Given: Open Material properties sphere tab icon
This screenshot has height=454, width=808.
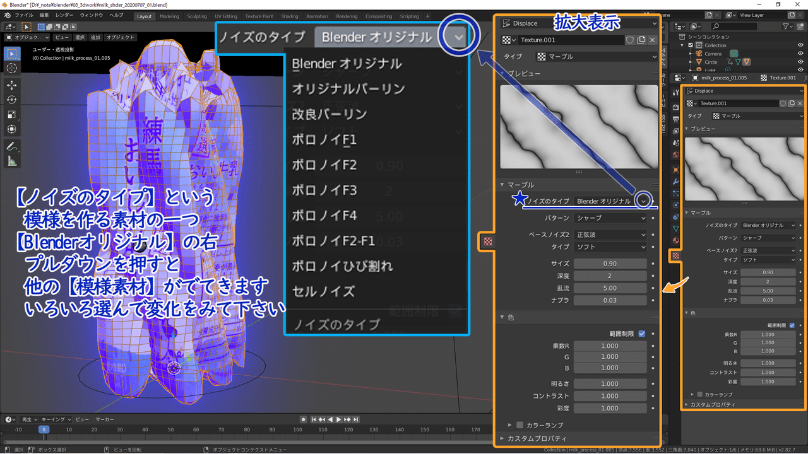Looking at the screenshot, I should pos(675,240).
